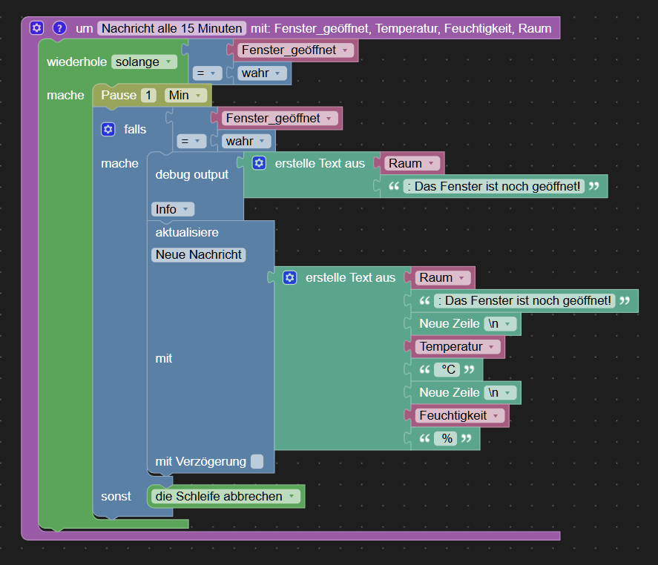
Task: Select the aktualisiere block label
Action: [187, 232]
